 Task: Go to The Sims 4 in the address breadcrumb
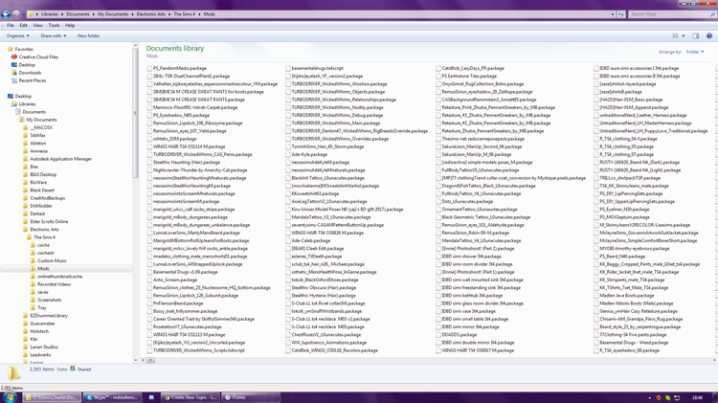click(x=185, y=14)
